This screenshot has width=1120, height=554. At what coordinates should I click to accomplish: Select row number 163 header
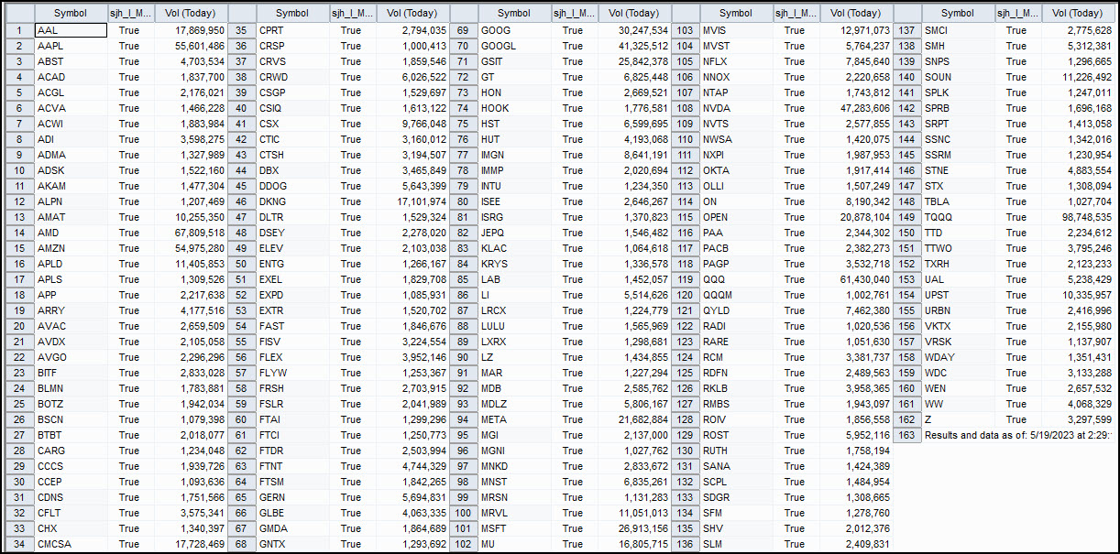906,435
